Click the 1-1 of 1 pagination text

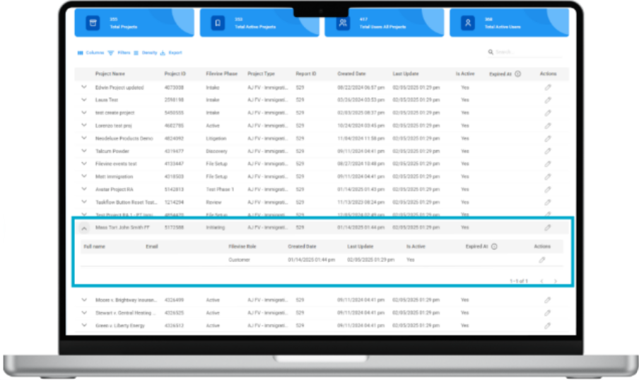pos(519,281)
